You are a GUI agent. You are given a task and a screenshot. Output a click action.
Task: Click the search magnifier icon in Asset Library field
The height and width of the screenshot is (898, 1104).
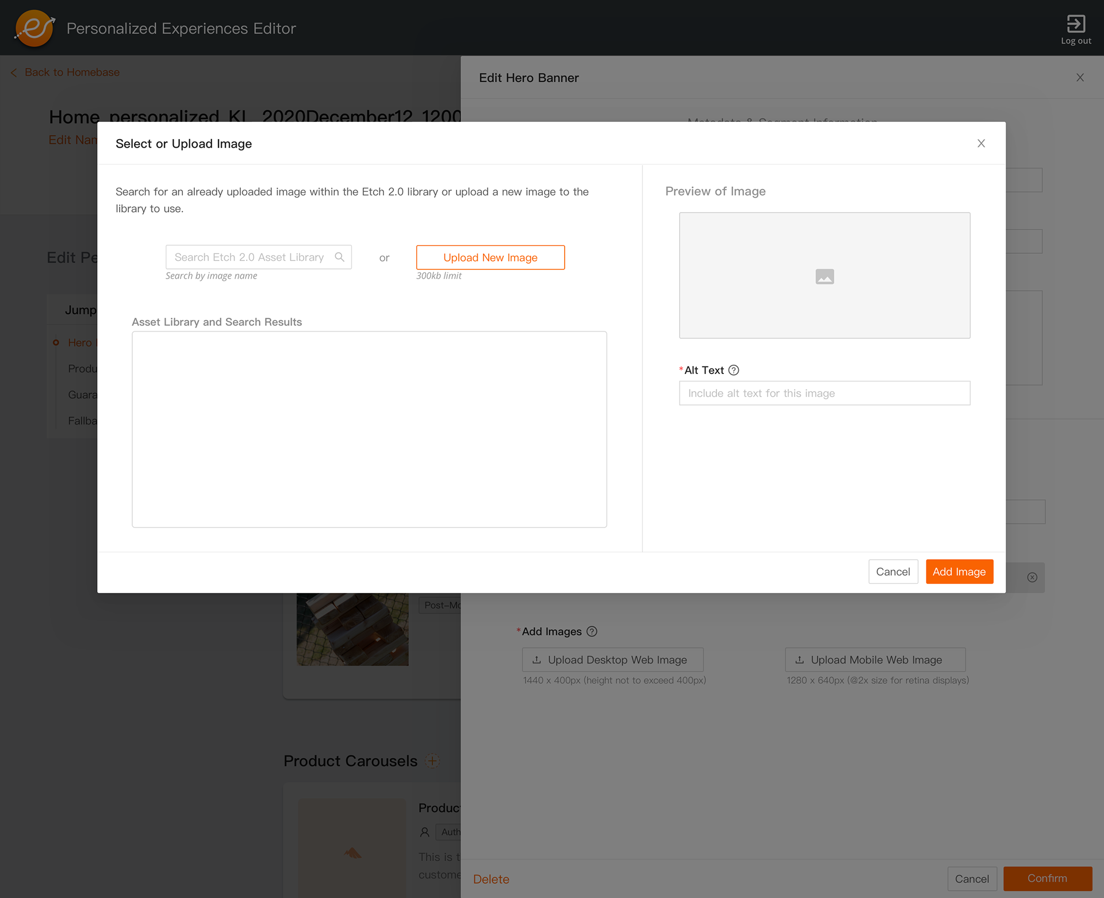pyautogui.click(x=339, y=257)
